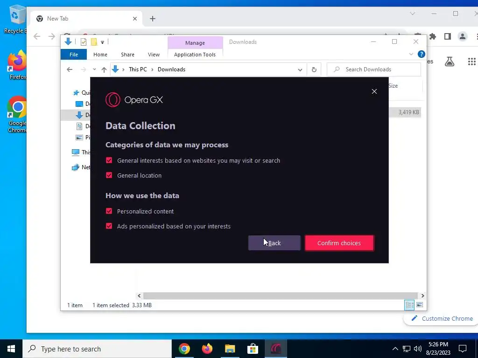Open Customize Quick Access Toolbar dropdown
This screenshot has width=478, height=358.
coord(102,42)
